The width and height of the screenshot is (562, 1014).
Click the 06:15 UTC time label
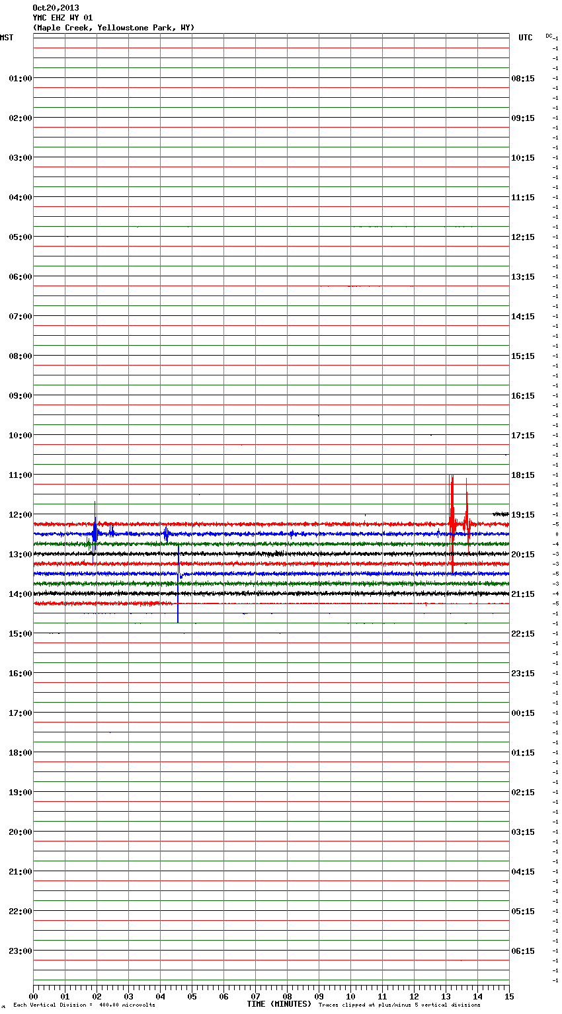(523, 951)
